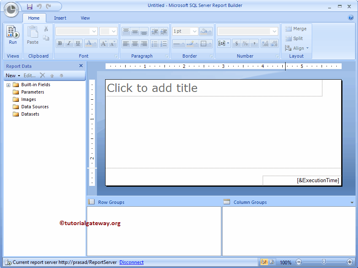Image resolution: width=358 pixels, height=268 pixels.
Task: Open the border color picker
Action: pyautogui.click(x=192, y=43)
